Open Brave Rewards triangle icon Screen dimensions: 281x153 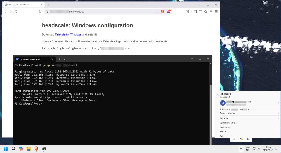tap(169, 11)
